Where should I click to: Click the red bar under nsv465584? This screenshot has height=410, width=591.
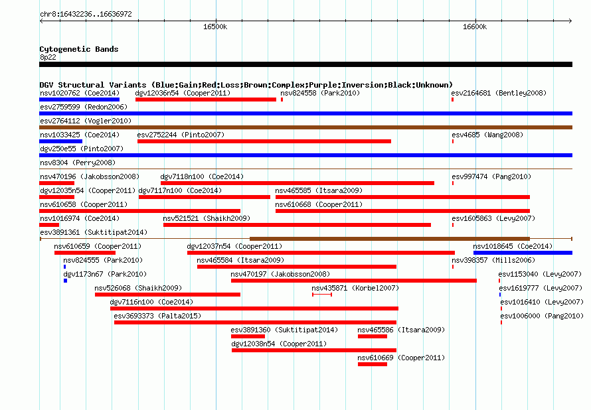(x=297, y=267)
